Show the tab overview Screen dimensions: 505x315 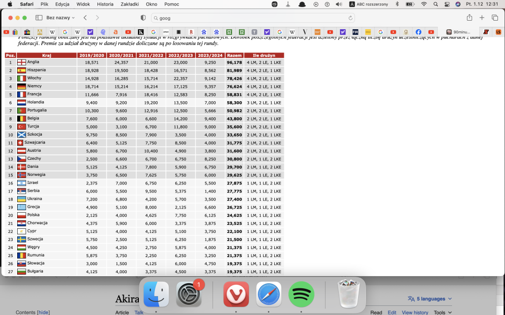click(x=495, y=18)
